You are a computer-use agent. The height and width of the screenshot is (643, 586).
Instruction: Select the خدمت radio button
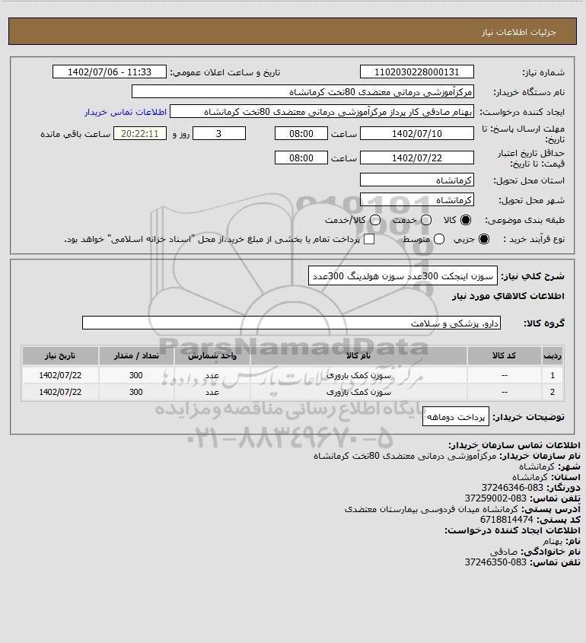(x=426, y=220)
